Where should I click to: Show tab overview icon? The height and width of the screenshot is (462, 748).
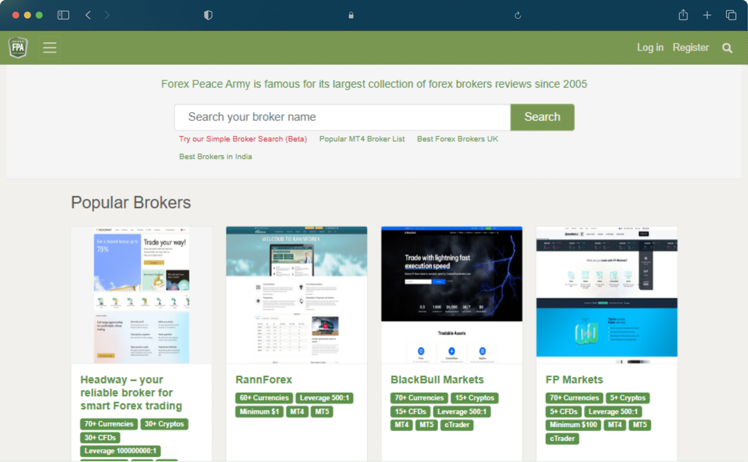(x=731, y=15)
